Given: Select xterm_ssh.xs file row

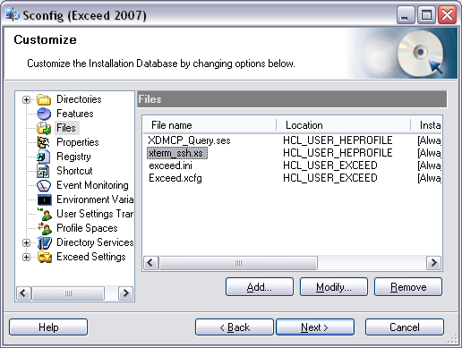Looking at the screenshot, I should 177,153.
